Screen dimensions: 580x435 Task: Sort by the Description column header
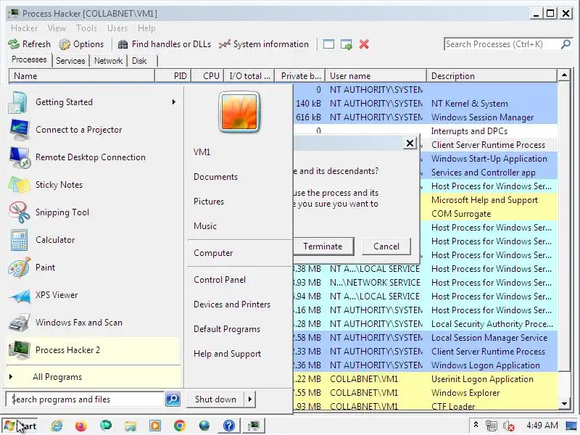pyautogui.click(x=492, y=76)
